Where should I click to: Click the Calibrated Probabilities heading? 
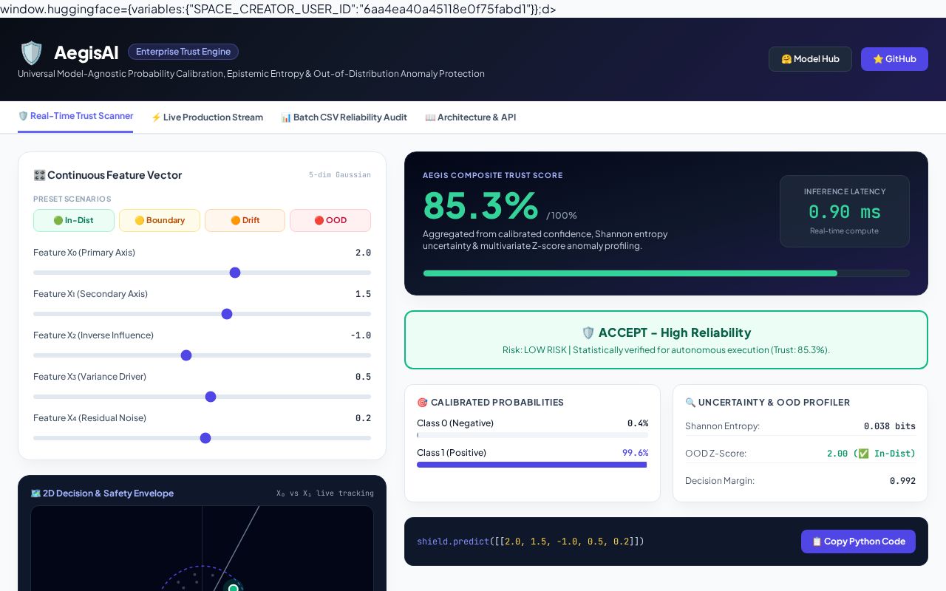pos(490,403)
